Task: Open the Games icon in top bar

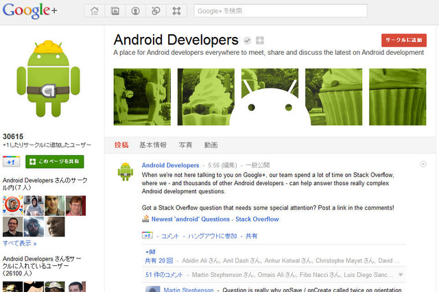Action: pos(176,11)
